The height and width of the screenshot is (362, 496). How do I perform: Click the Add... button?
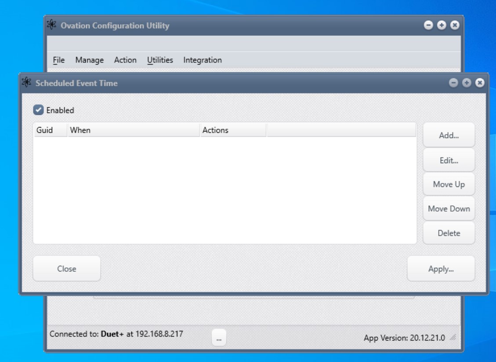pyautogui.click(x=449, y=135)
